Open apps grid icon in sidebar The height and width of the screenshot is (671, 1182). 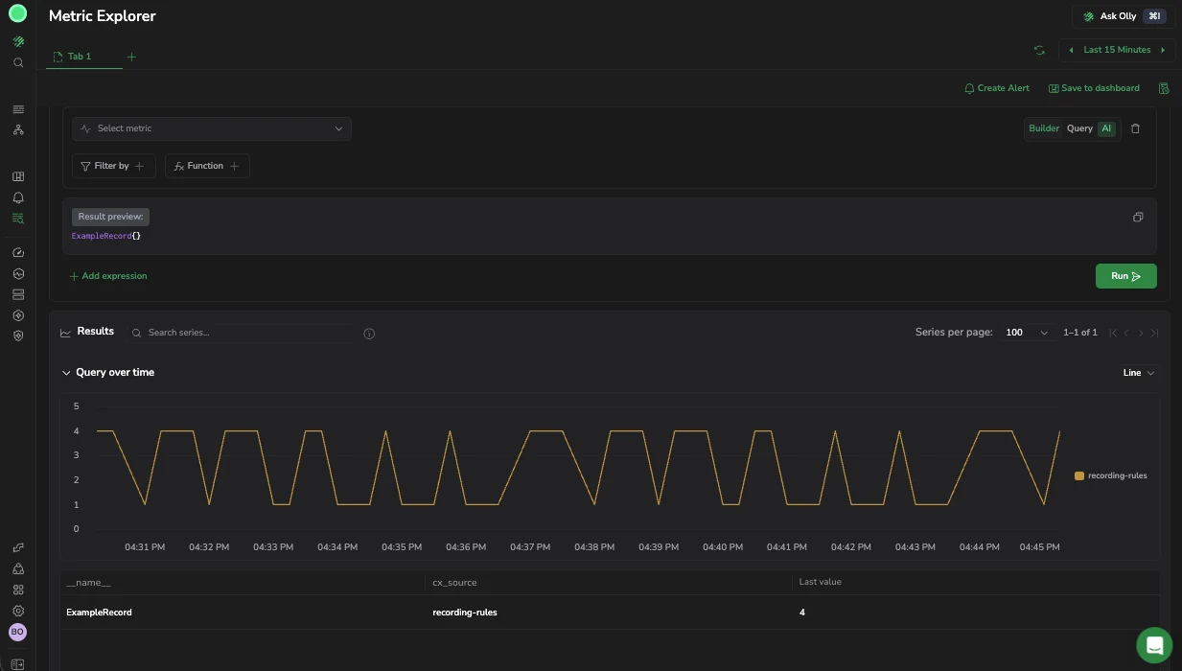tap(17, 590)
